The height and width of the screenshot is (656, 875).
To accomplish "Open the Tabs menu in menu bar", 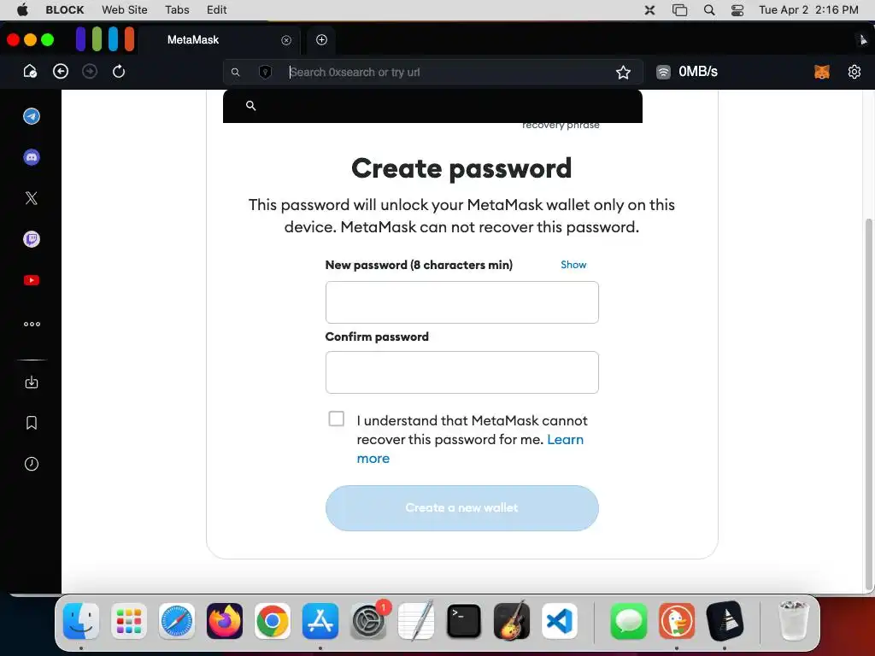I will [x=177, y=9].
